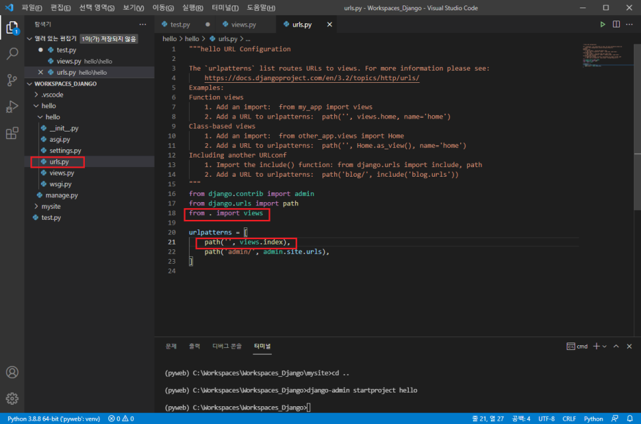Open the Extensions view icon
The height and width of the screenshot is (424, 641).
(x=12, y=134)
